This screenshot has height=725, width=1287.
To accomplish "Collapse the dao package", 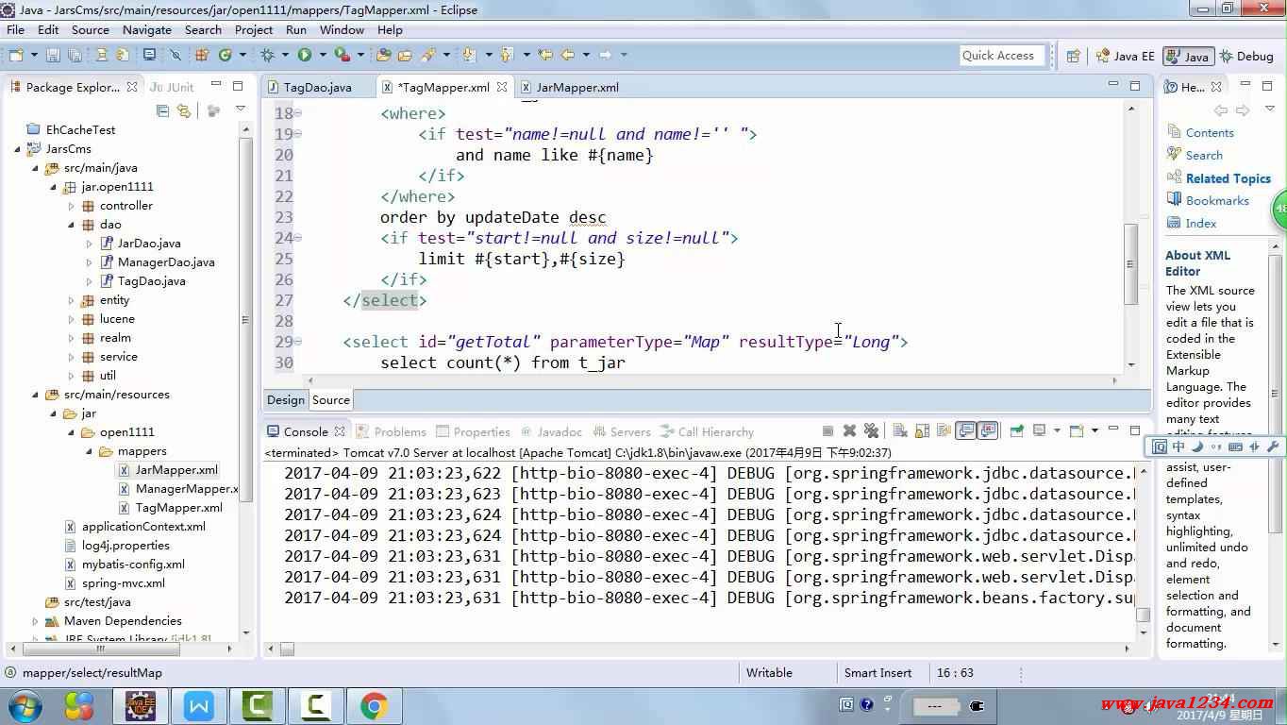I will coord(72,225).
